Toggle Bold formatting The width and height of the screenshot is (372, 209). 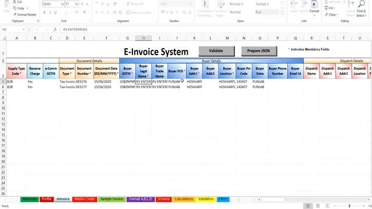(x=44, y=12)
